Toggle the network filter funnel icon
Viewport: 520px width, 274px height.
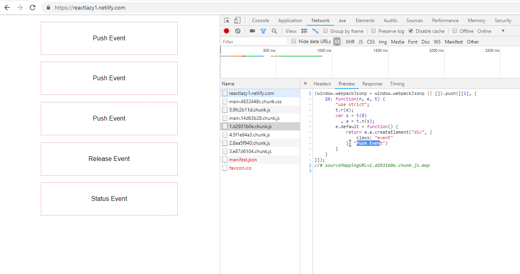[263, 31]
